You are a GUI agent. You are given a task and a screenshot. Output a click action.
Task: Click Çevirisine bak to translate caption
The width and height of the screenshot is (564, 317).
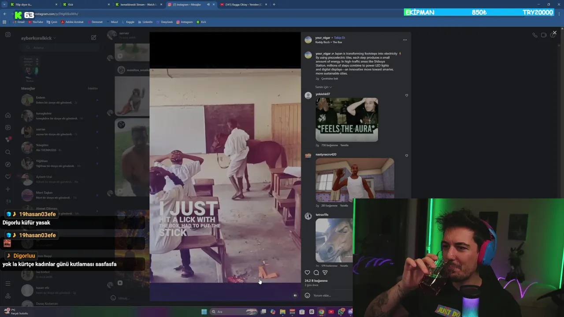(330, 79)
